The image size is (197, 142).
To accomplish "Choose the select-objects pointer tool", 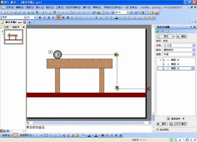I will (15, 135).
